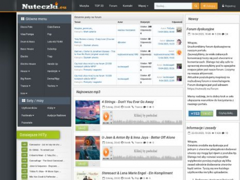Open the 4 Strings - Don't You Ever Go Away title

point(128,102)
